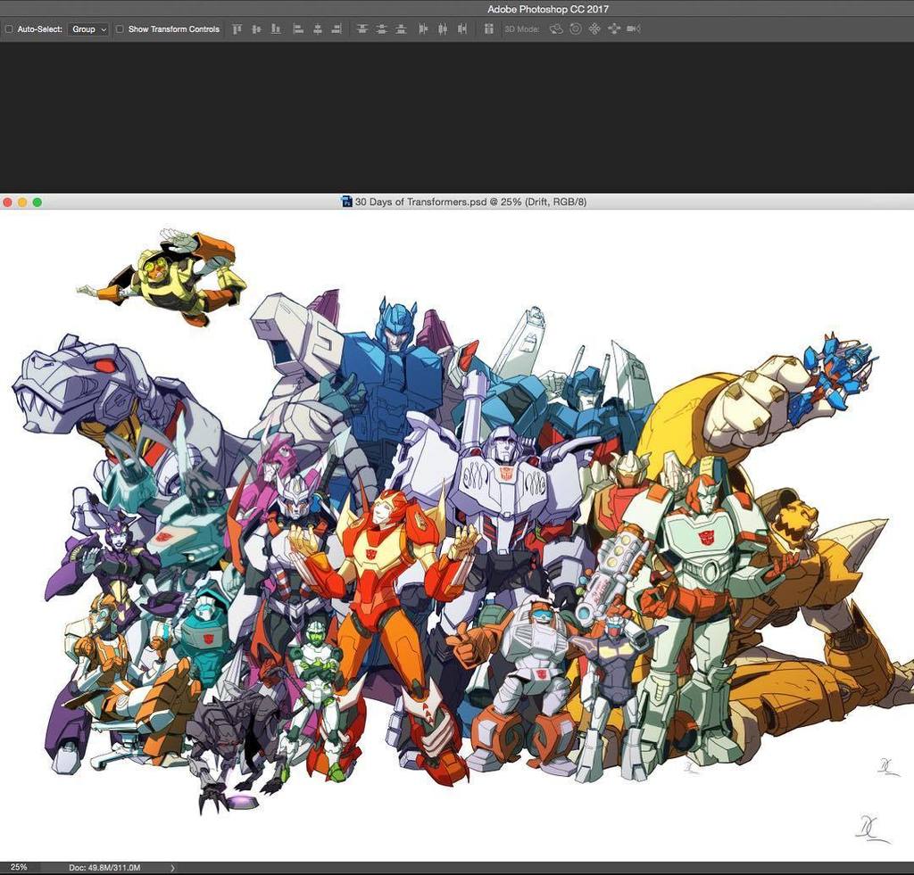Distribute right edges of layers
Viewport: 914px width, 875px height.
click(462, 29)
